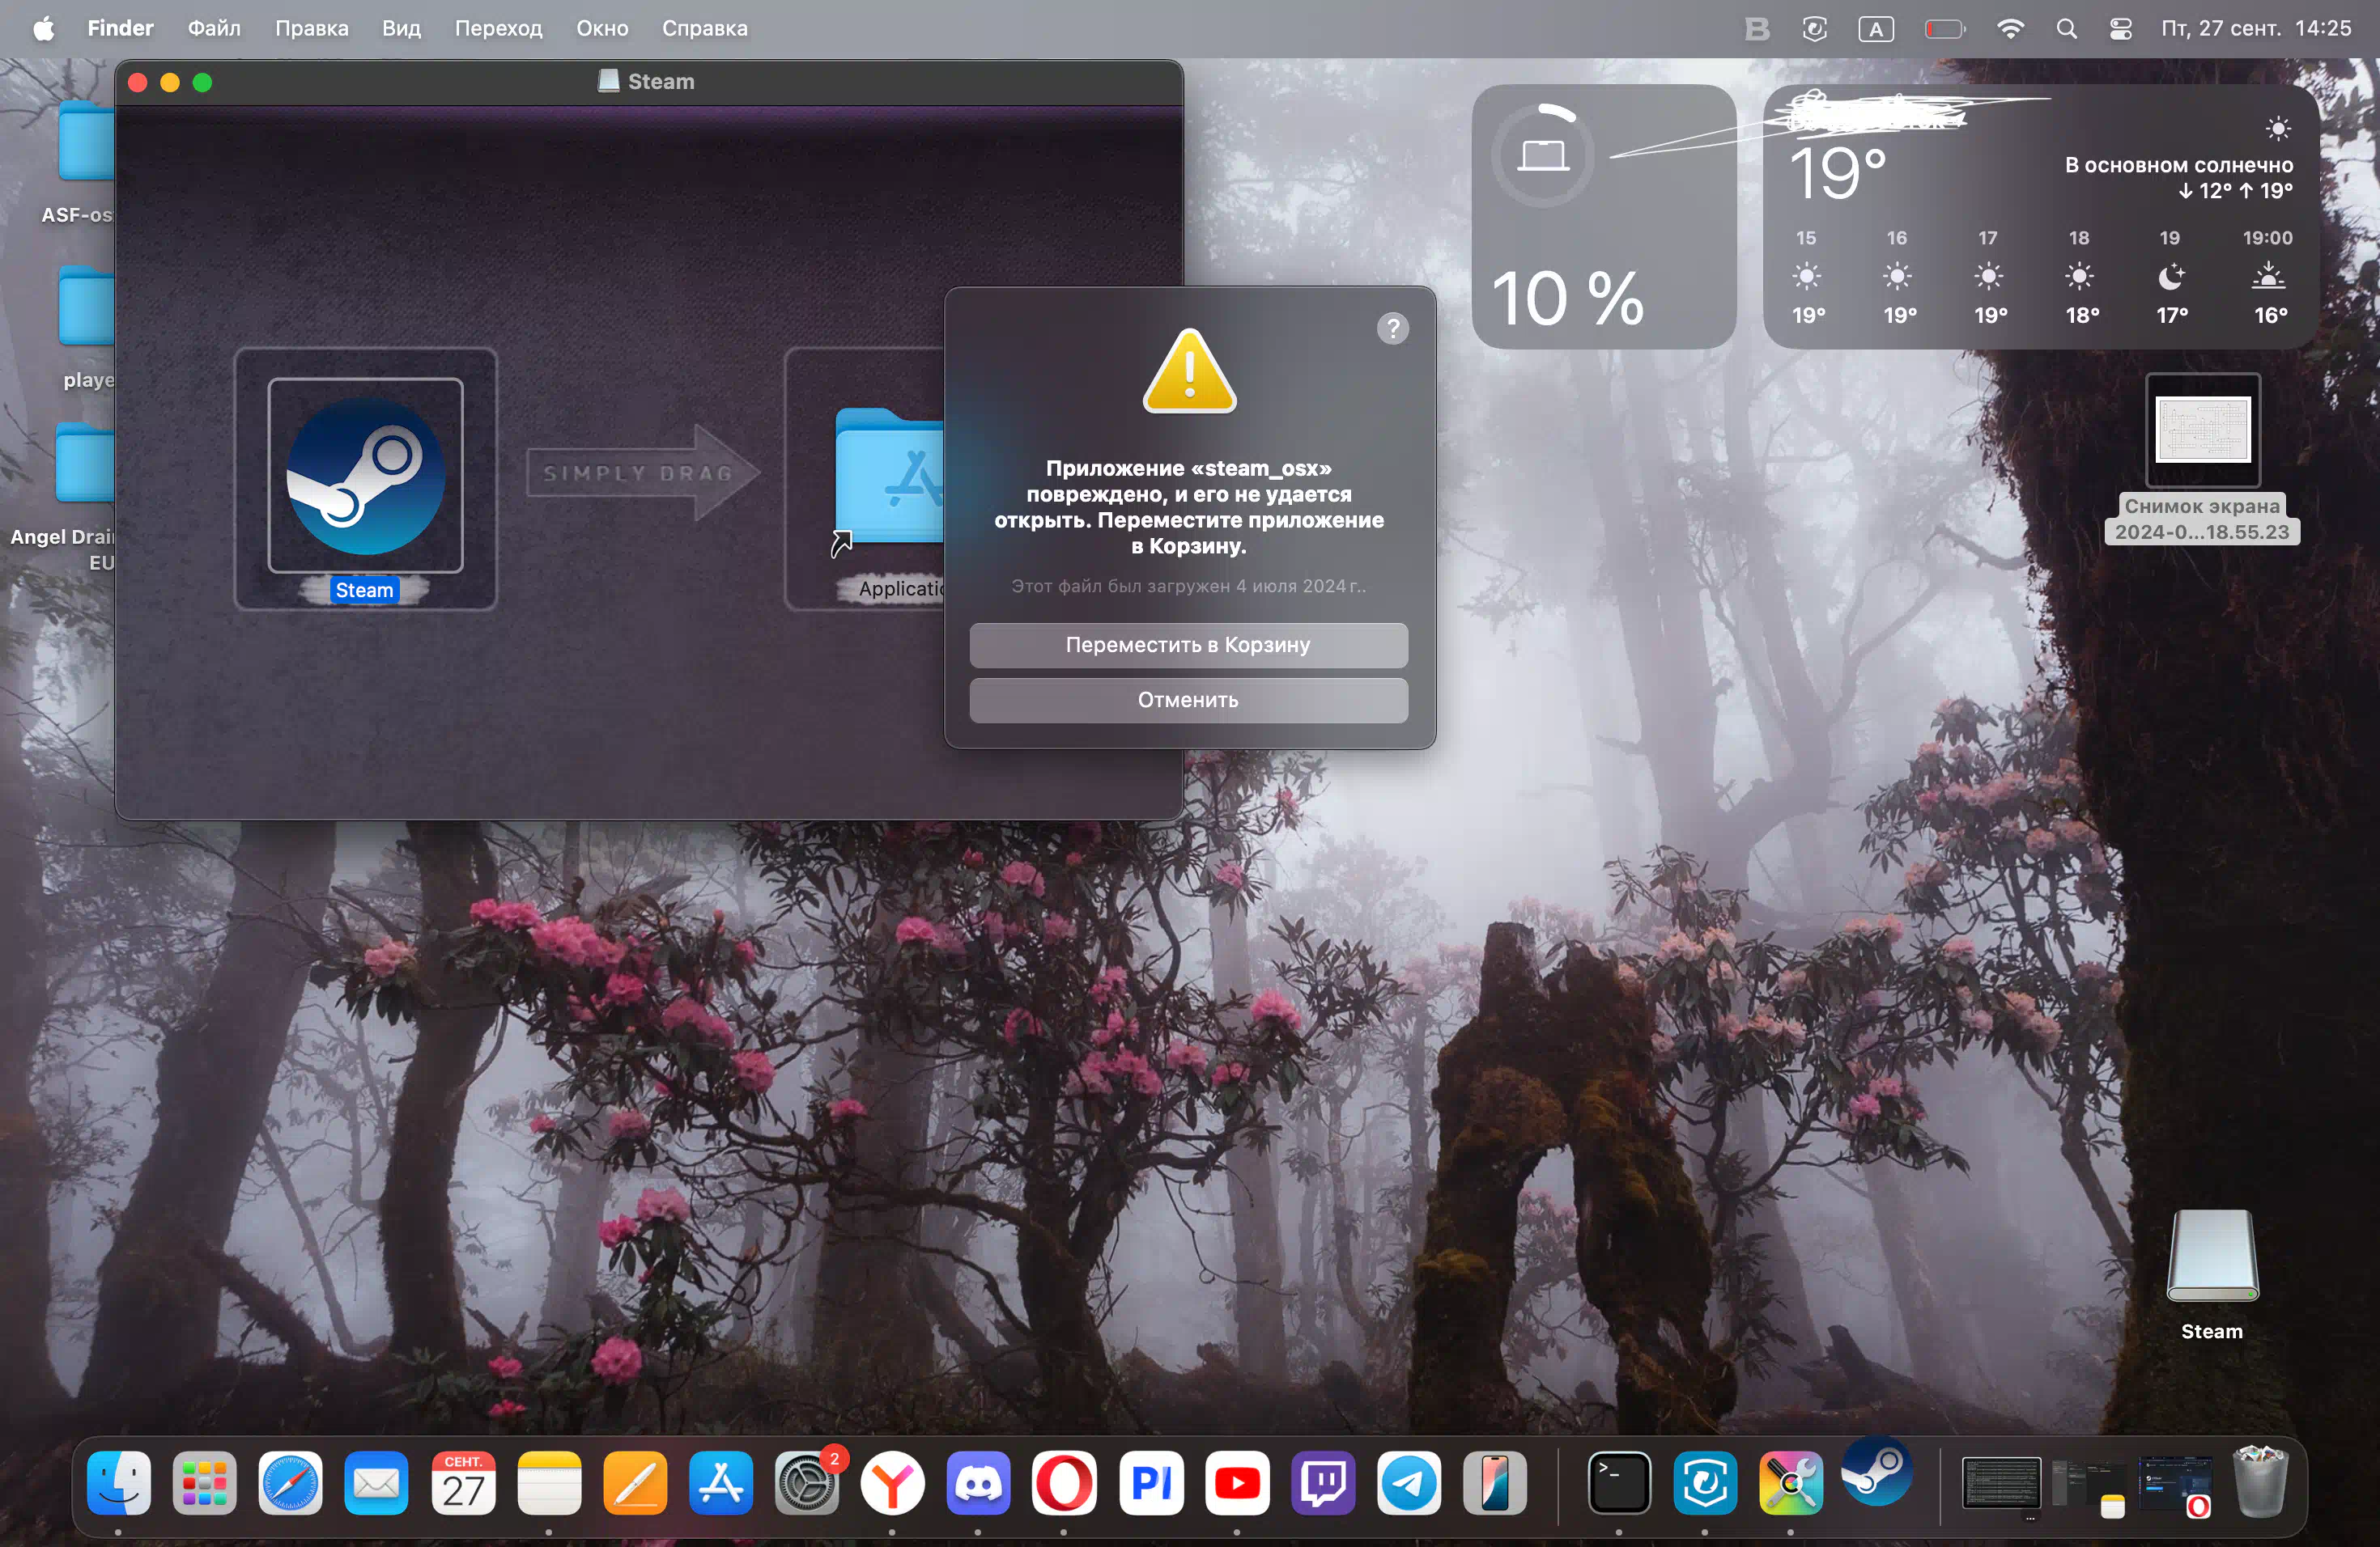Open Calendar showing 27 in the dock
This screenshot has height=1547, width=2380.
click(463, 1482)
